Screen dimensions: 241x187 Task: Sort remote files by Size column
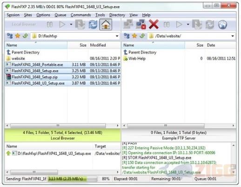pyautogui.click(x=195, y=45)
